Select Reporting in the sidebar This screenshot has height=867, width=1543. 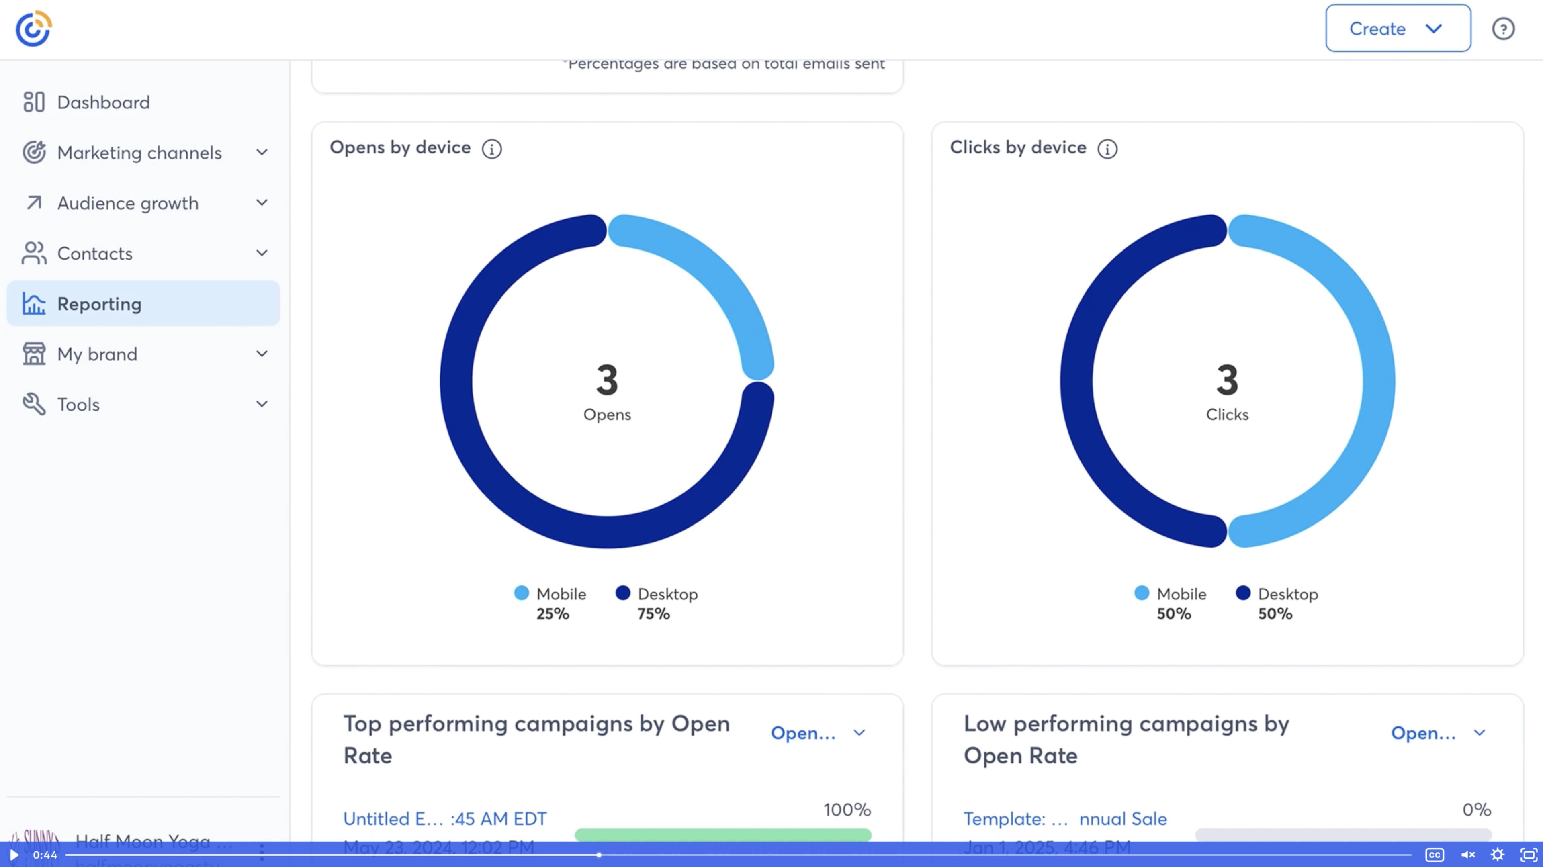(x=143, y=304)
